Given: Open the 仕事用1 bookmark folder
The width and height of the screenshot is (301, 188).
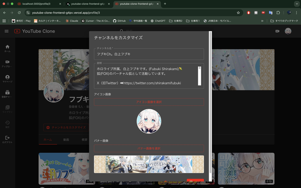Looking at the screenshot, I should (x=193, y=21).
